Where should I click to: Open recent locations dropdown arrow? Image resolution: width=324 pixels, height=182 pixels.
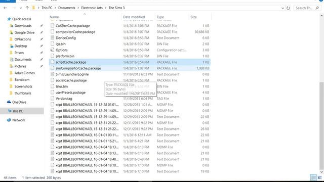(21, 8)
